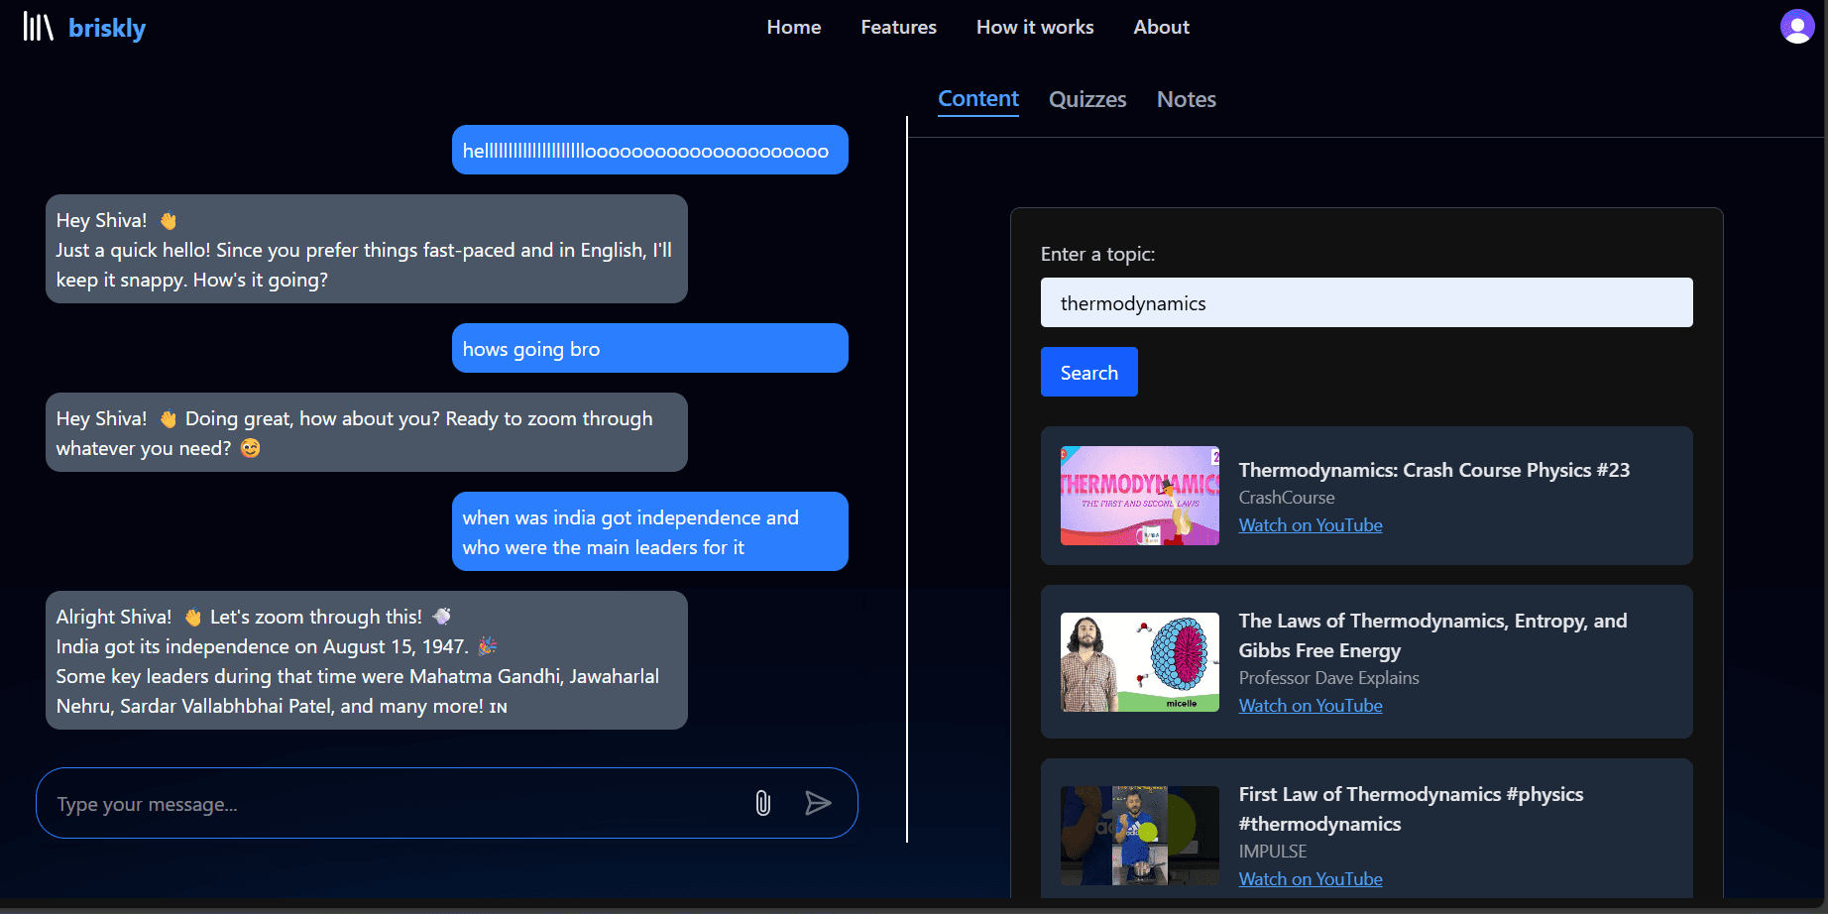Click the briskly logo icon
This screenshot has height=914, width=1828.
(x=38, y=27)
